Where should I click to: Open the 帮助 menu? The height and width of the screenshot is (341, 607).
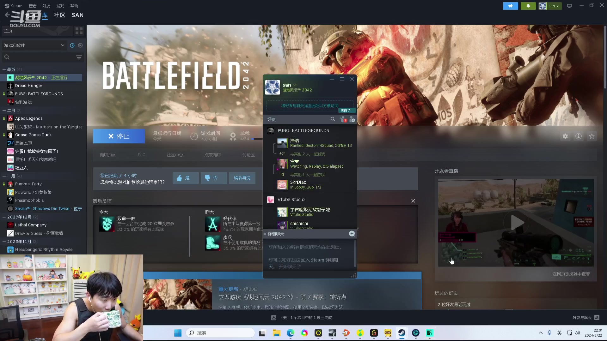click(74, 6)
